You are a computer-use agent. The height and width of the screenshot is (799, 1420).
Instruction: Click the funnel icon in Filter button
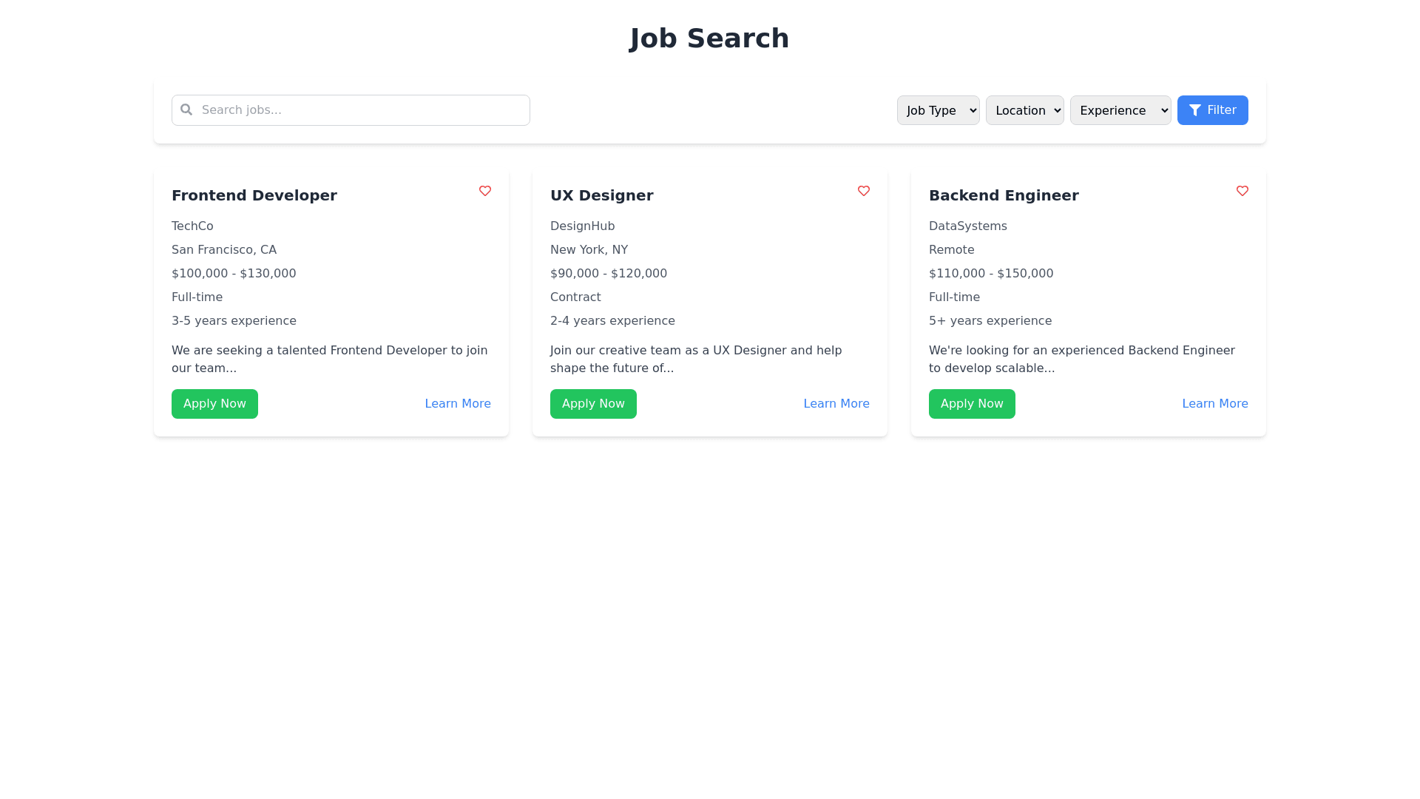point(1194,110)
